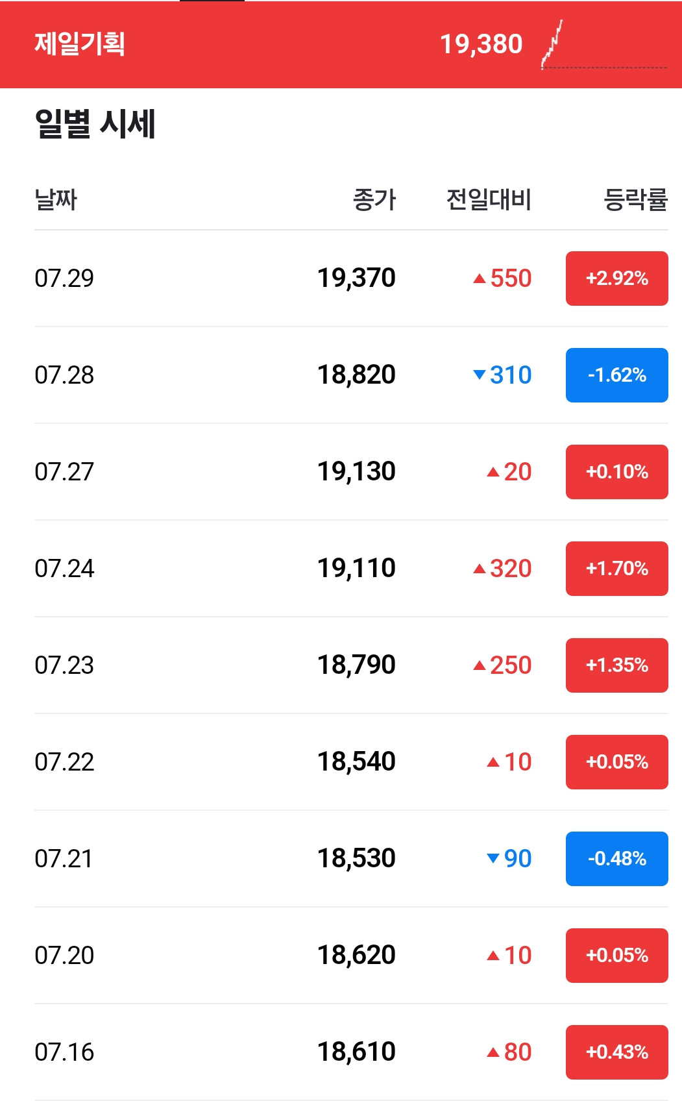Tap the 제일기획 stock name in header

[x=79, y=44]
